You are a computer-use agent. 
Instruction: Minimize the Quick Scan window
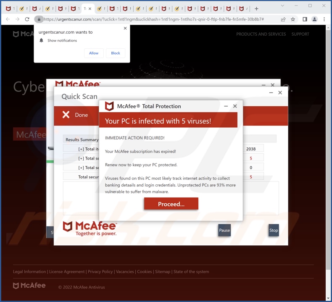pyautogui.click(x=271, y=92)
